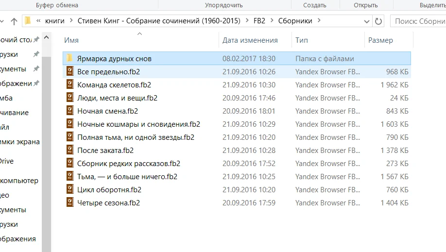The height and width of the screenshot is (252, 446).
Task: Open компьютер in navigation pane
Action: [x=19, y=181]
